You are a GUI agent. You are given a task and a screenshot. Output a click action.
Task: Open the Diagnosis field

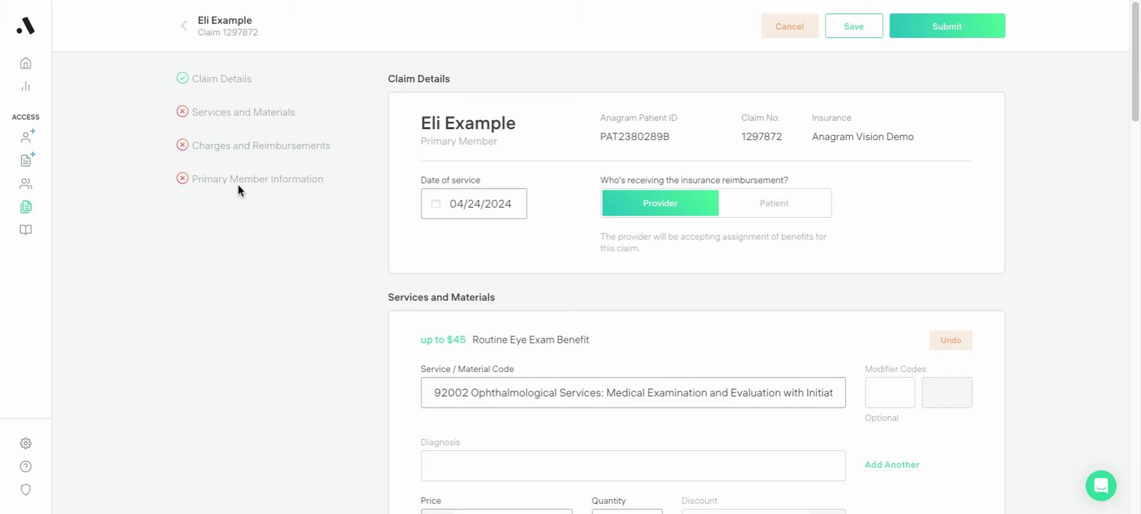click(x=633, y=465)
